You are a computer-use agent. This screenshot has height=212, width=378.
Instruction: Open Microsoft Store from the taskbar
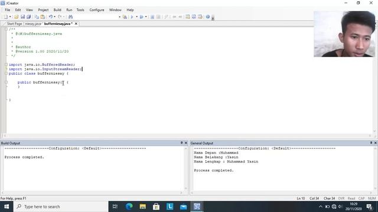pos(156,207)
